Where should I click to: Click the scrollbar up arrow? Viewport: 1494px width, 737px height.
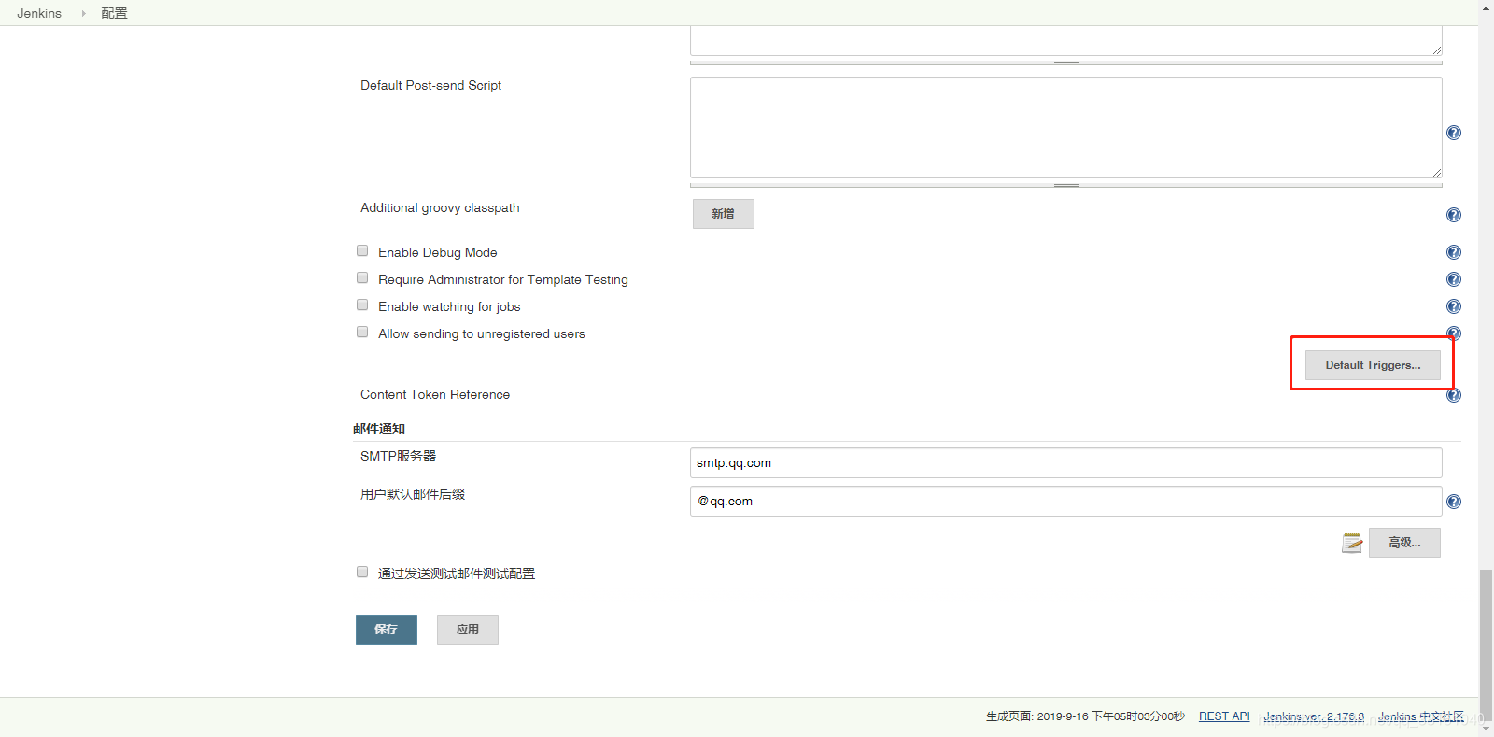click(x=1486, y=7)
